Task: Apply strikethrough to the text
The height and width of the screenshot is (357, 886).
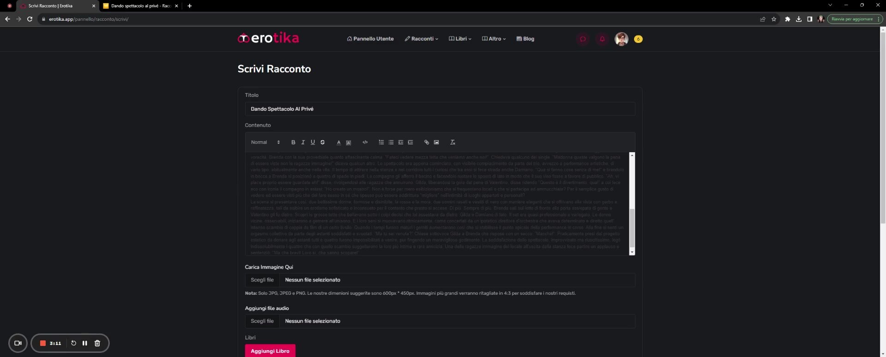Action: (323, 143)
